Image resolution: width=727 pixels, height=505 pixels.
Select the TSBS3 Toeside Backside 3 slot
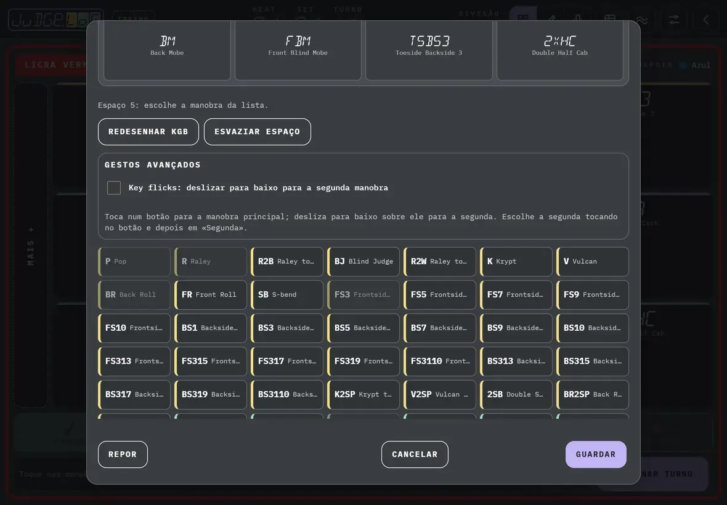pyautogui.click(x=429, y=50)
